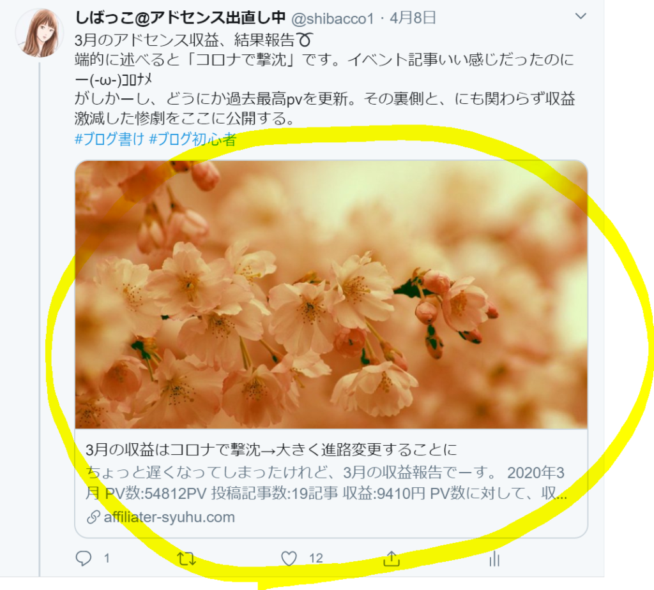Click the reply speech bubble icon
Image resolution: width=654 pixels, height=590 pixels.
(x=84, y=558)
